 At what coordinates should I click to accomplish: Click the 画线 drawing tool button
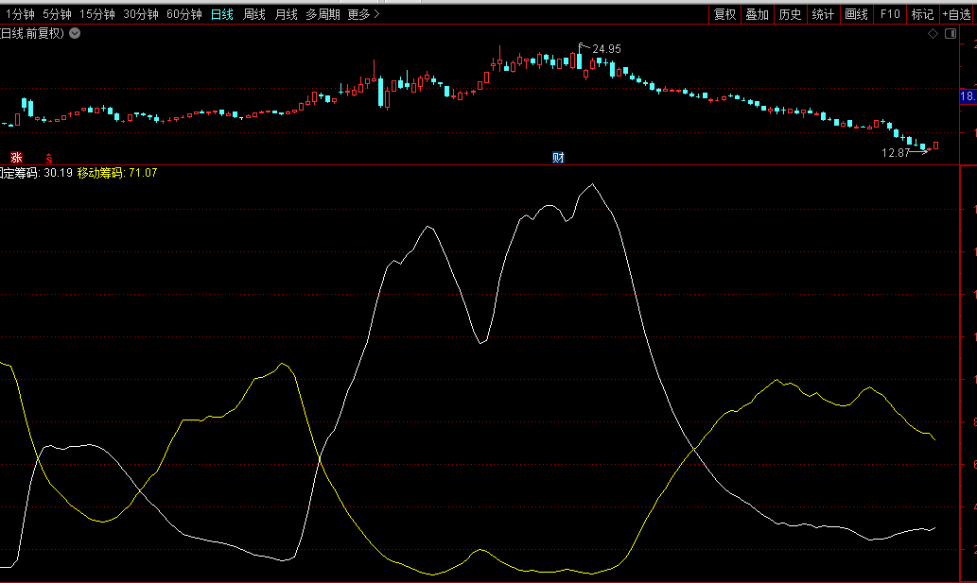(856, 14)
